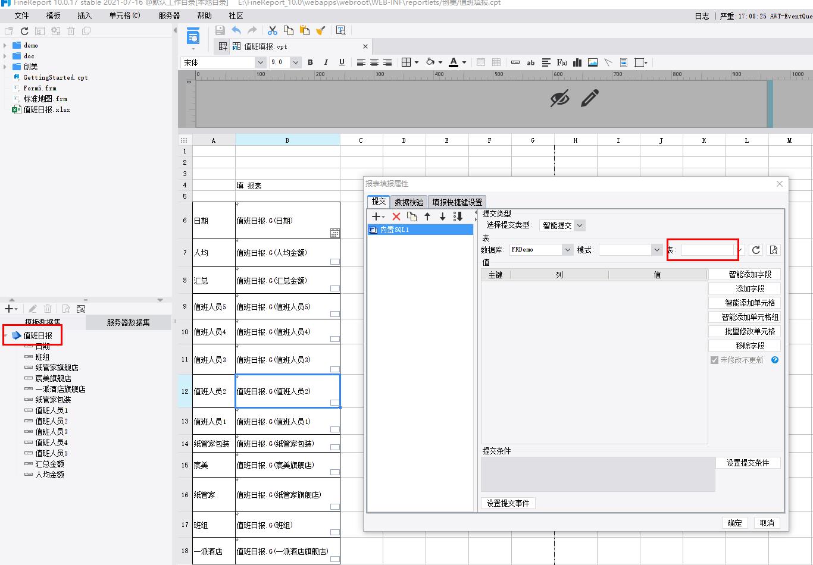Screen dimensions: 813x565
Task: Click the sort icon in the submit list toolbar
Action: click(458, 216)
